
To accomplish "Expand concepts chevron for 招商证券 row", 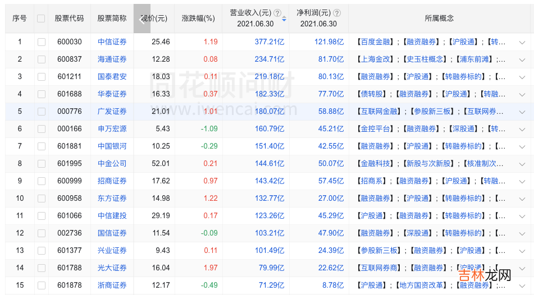I will point(522,181).
